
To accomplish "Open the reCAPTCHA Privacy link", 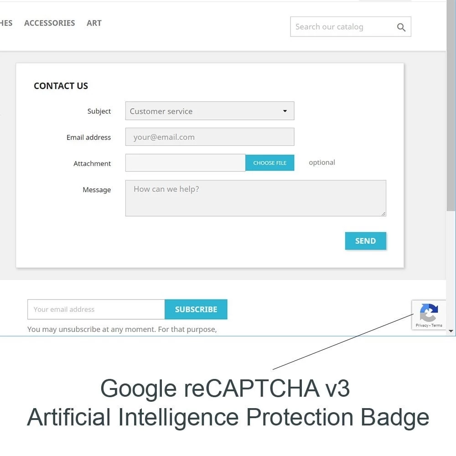I will point(422,326).
